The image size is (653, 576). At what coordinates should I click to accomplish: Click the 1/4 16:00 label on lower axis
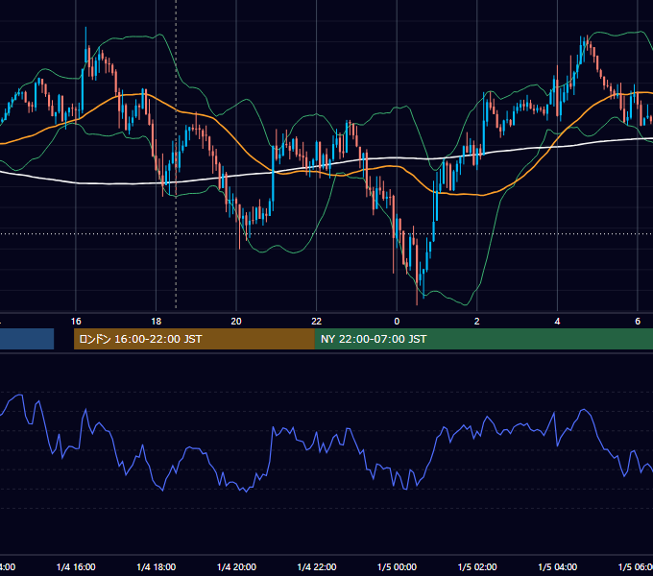coord(76,566)
